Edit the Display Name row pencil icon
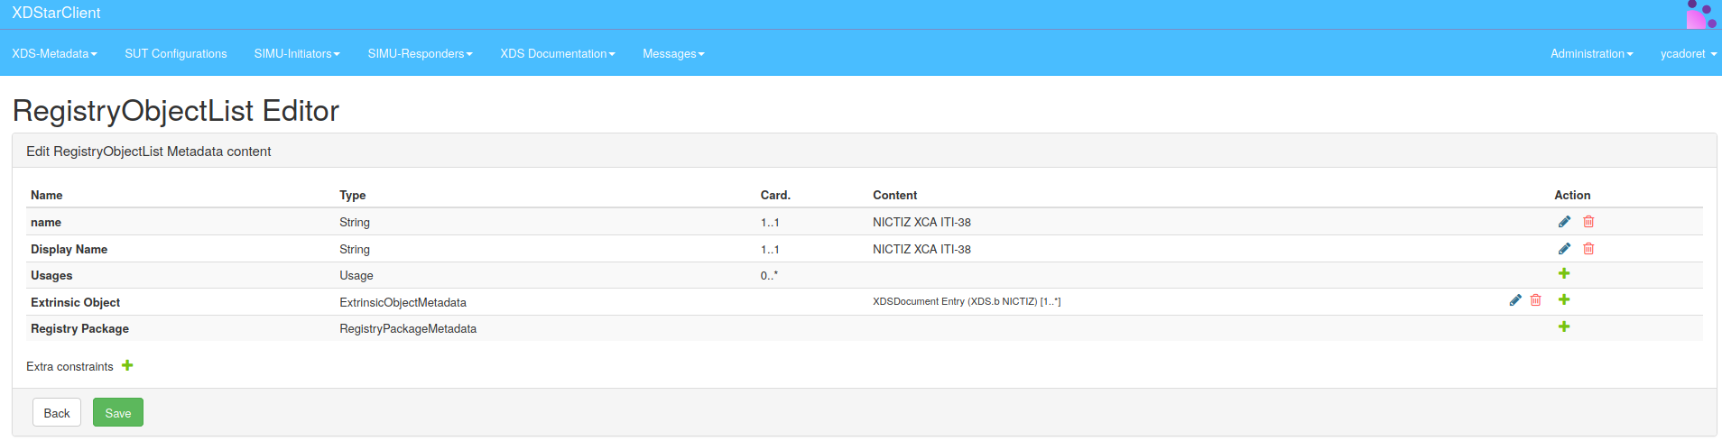Screen dimensions: 1722x441 [x=1564, y=249]
